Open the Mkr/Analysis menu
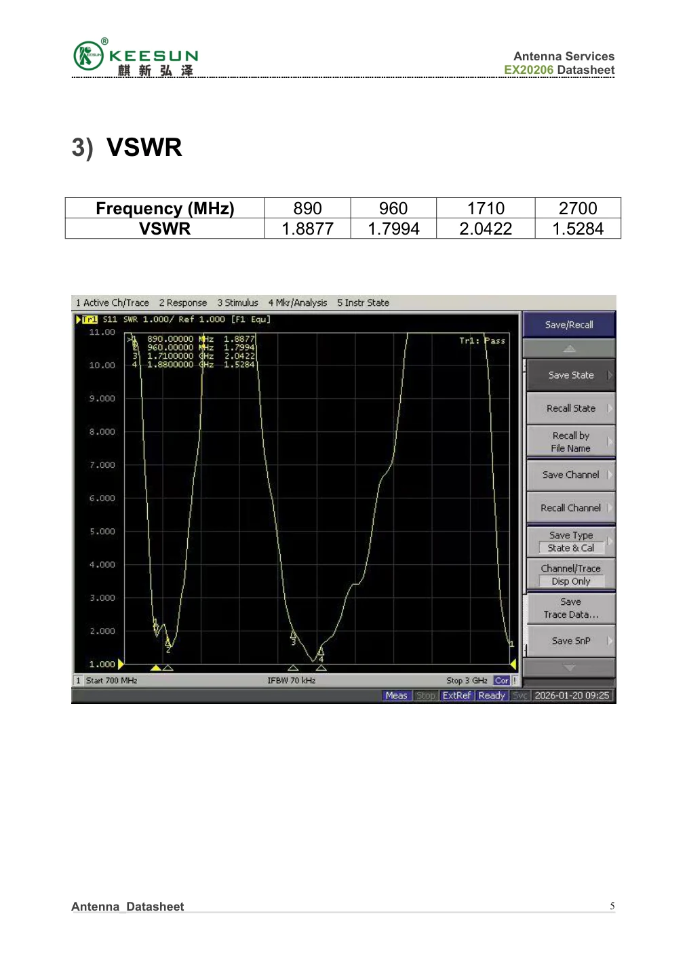This screenshot has width=687, height=971. [297, 303]
